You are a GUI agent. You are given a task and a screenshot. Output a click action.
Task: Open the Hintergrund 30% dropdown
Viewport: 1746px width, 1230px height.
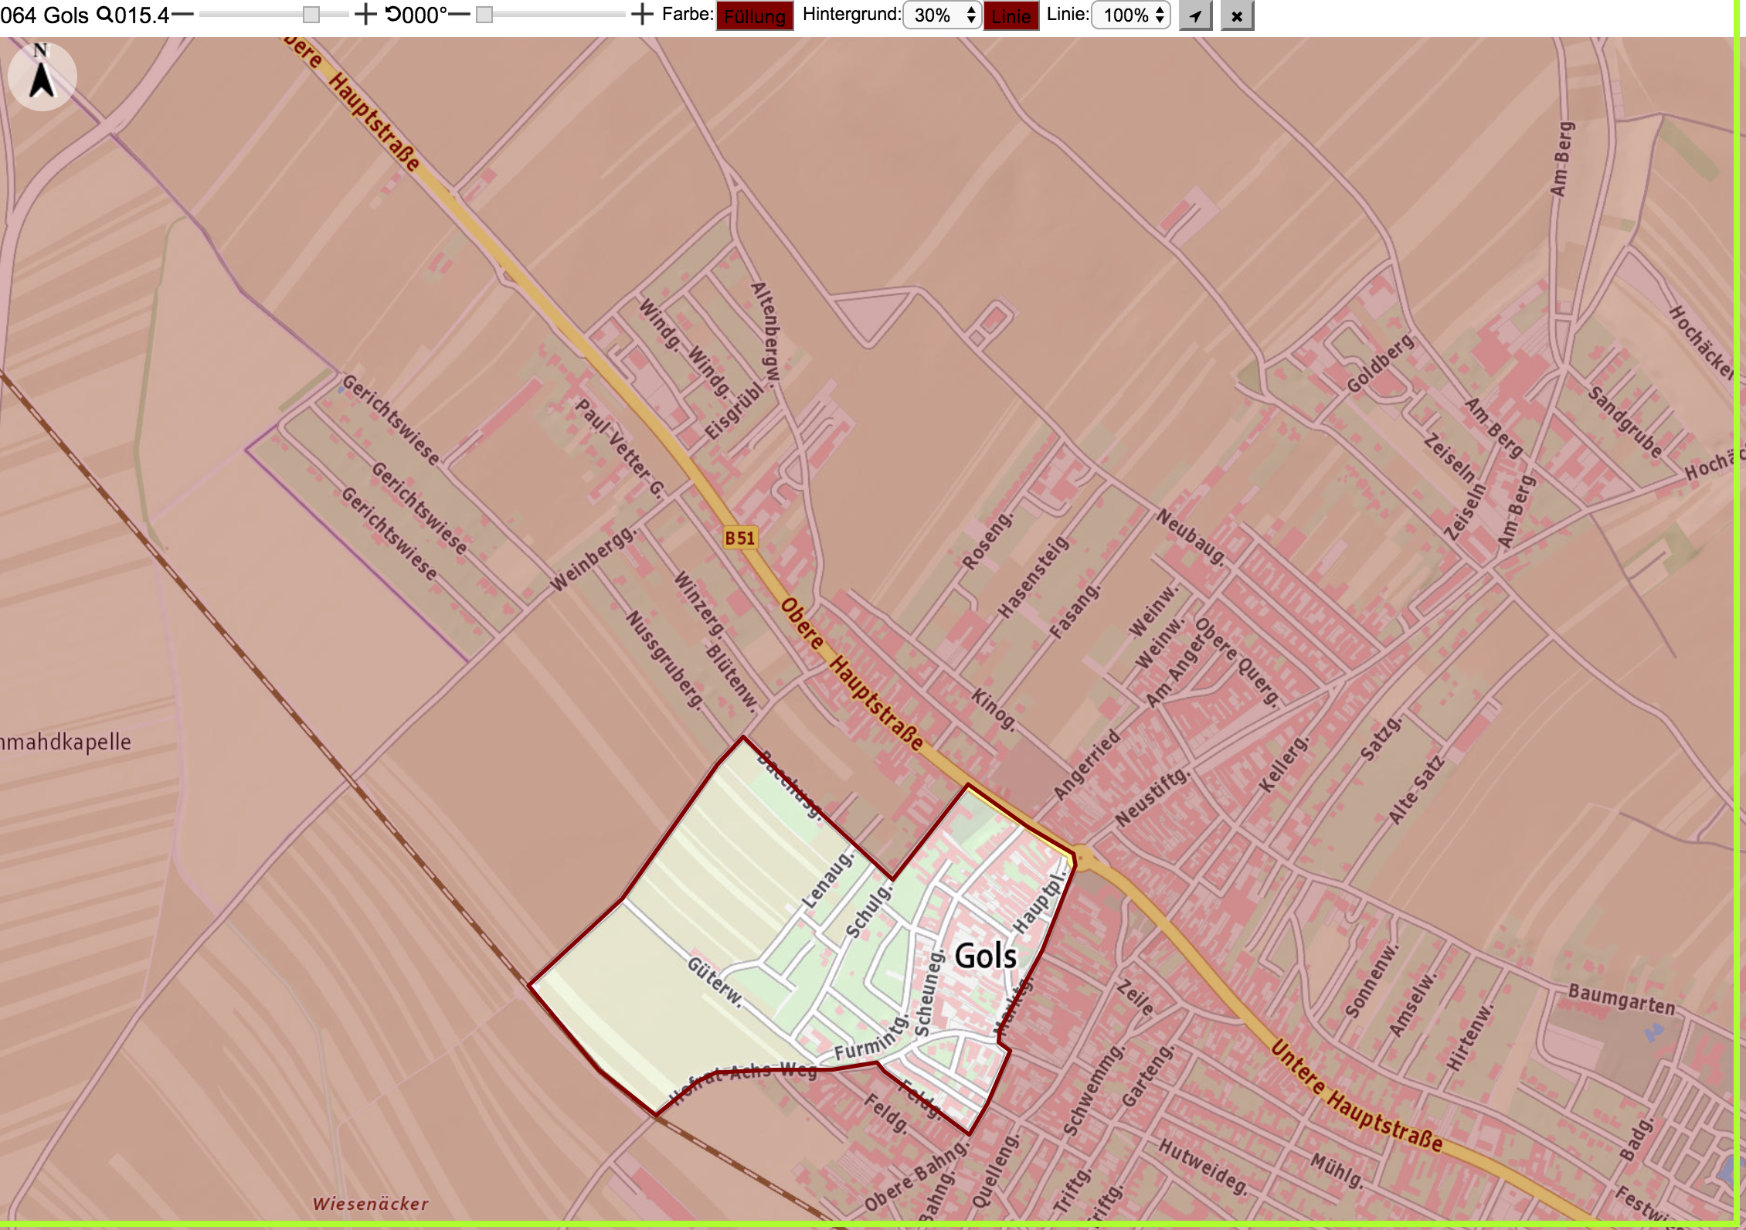point(943,15)
